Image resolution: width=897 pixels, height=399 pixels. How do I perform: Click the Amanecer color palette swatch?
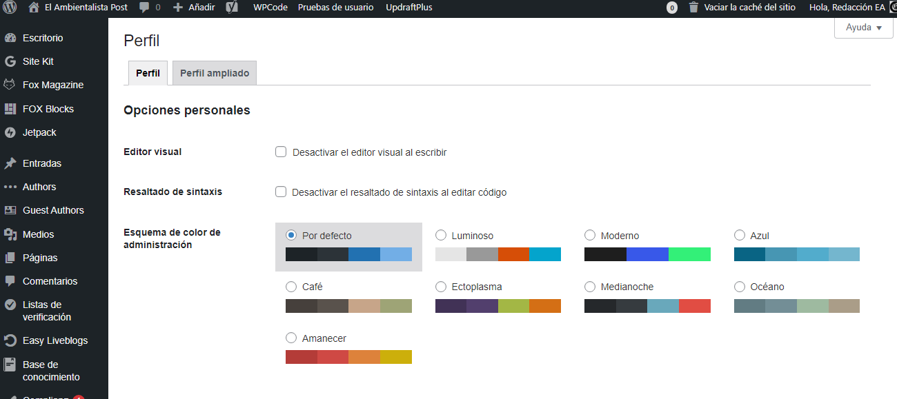click(x=348, y=357)
